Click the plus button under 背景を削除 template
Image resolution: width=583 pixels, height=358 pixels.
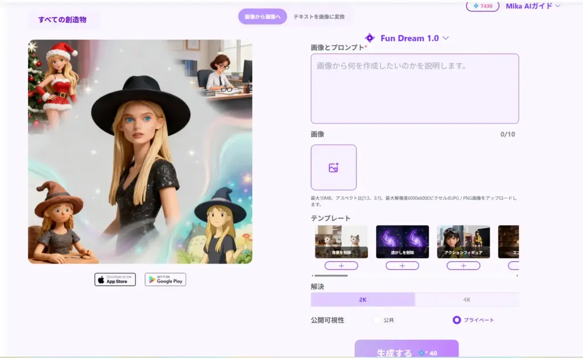point(341,266)
